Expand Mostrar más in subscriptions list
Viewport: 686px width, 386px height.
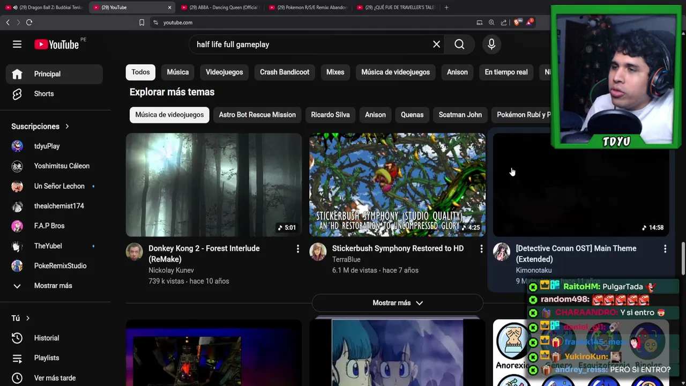click(x=54, y=286)
